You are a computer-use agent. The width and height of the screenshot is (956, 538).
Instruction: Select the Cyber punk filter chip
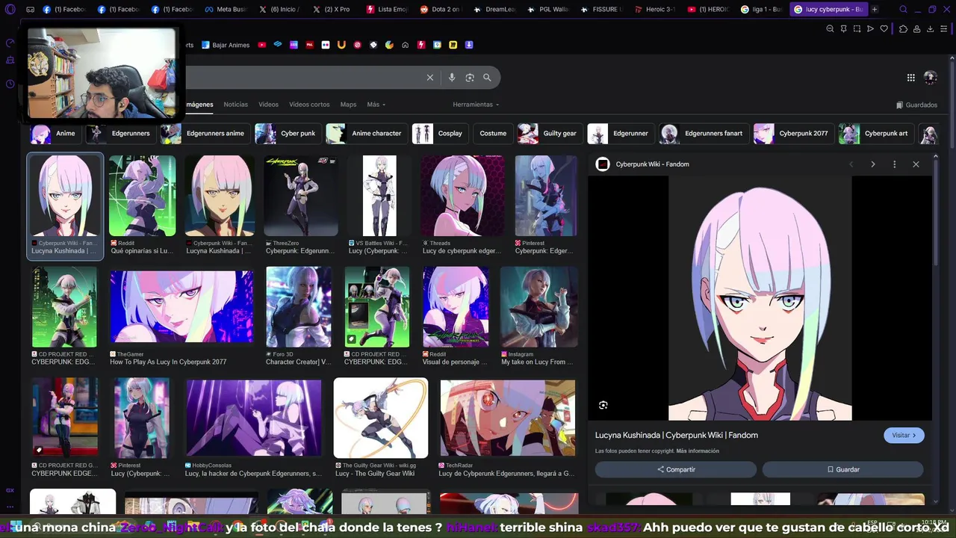(x=288, y=134)
